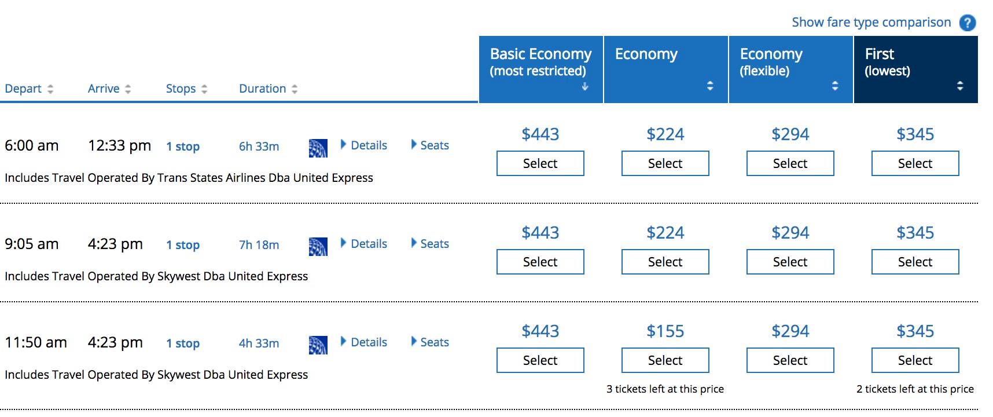Click United logo on the 6:00 am flight
Image resolution: width=993 pixels, height=417 pixels.
point(318,148)
